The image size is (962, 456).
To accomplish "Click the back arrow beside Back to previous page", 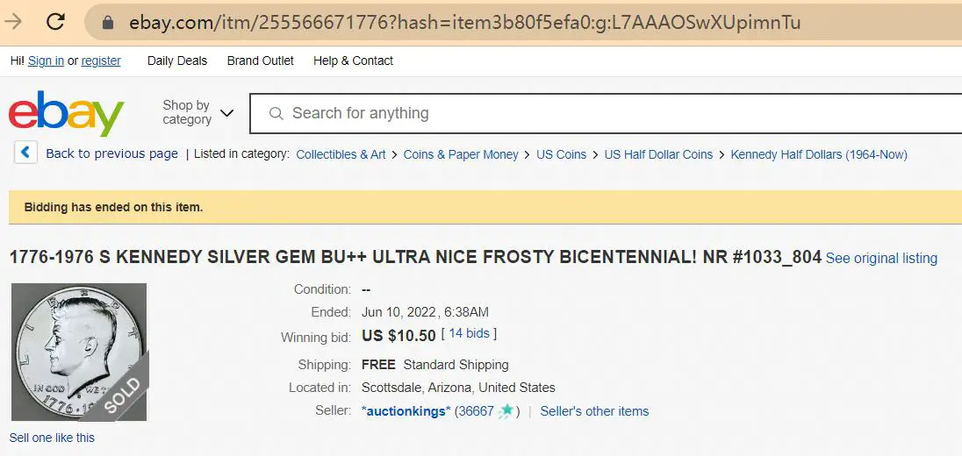I will coord(25,153).
